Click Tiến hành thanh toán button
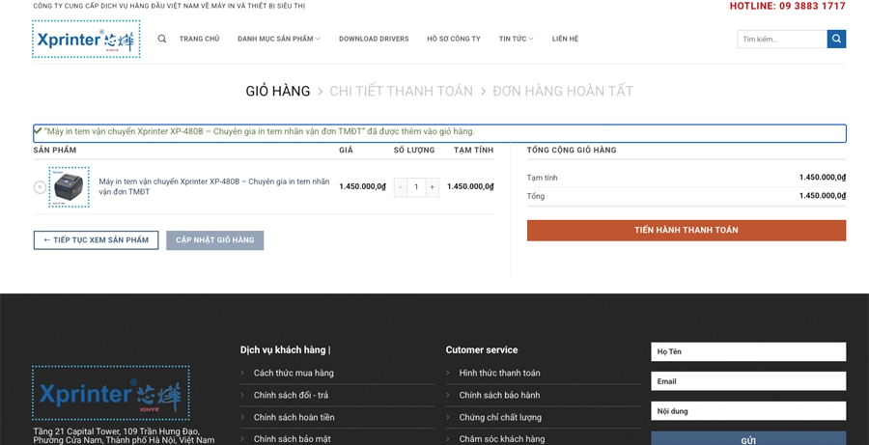Image resolution: width=869 pixels, height=445 pixels. [x=686, y=231]
